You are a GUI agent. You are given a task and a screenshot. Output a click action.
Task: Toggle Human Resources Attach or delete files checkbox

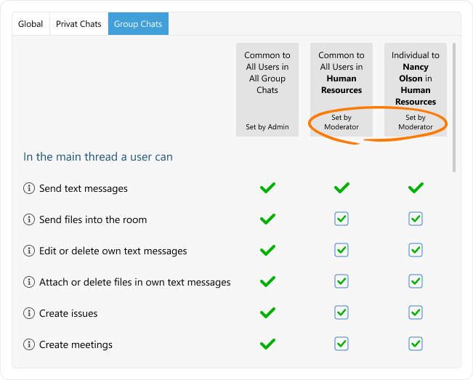coord(341,281)
